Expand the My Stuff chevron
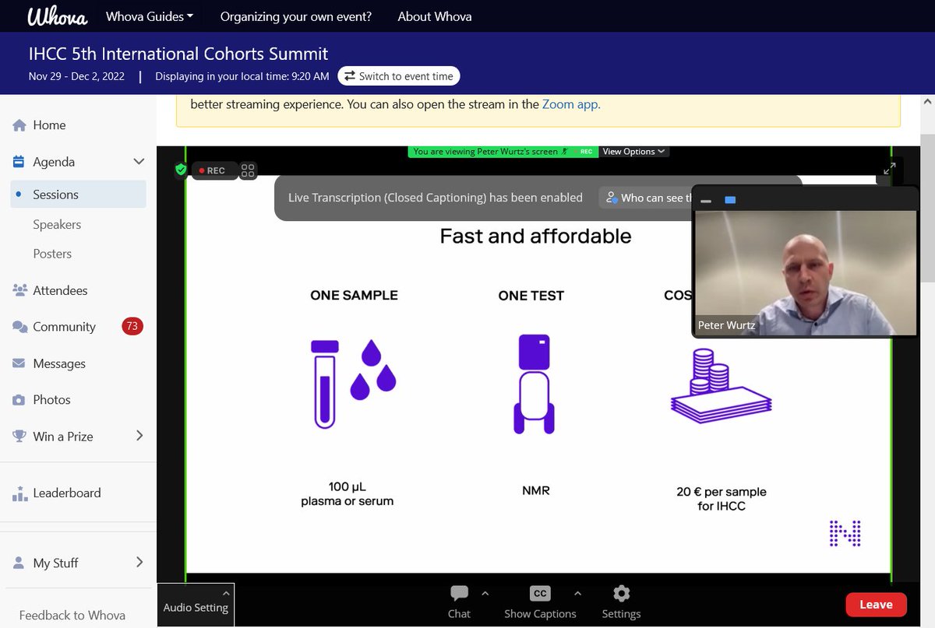This screenshot has width=935, height=628. (x=139, y=562)
